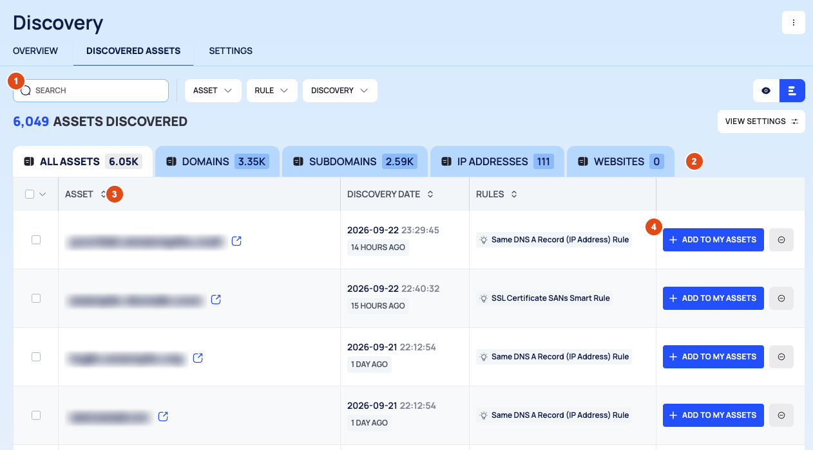Select the All Assets 6.05K tab

pyautogui.click(x=82, y=161)
